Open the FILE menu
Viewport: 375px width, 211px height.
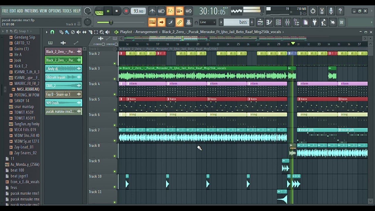(5, 11)
